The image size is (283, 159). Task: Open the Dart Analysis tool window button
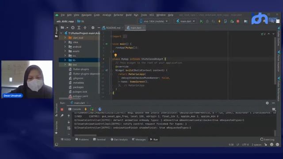(x=119, y=140)
